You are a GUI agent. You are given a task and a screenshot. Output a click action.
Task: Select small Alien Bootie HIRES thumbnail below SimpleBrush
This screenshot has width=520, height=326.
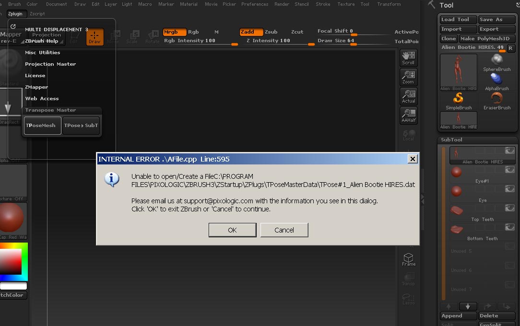(459, 120)
